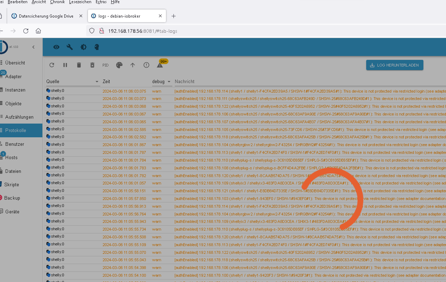Open the debug log level dropdown
Image resolution: width=446 pixels, height=282 pixels.
tap(162, 81)
